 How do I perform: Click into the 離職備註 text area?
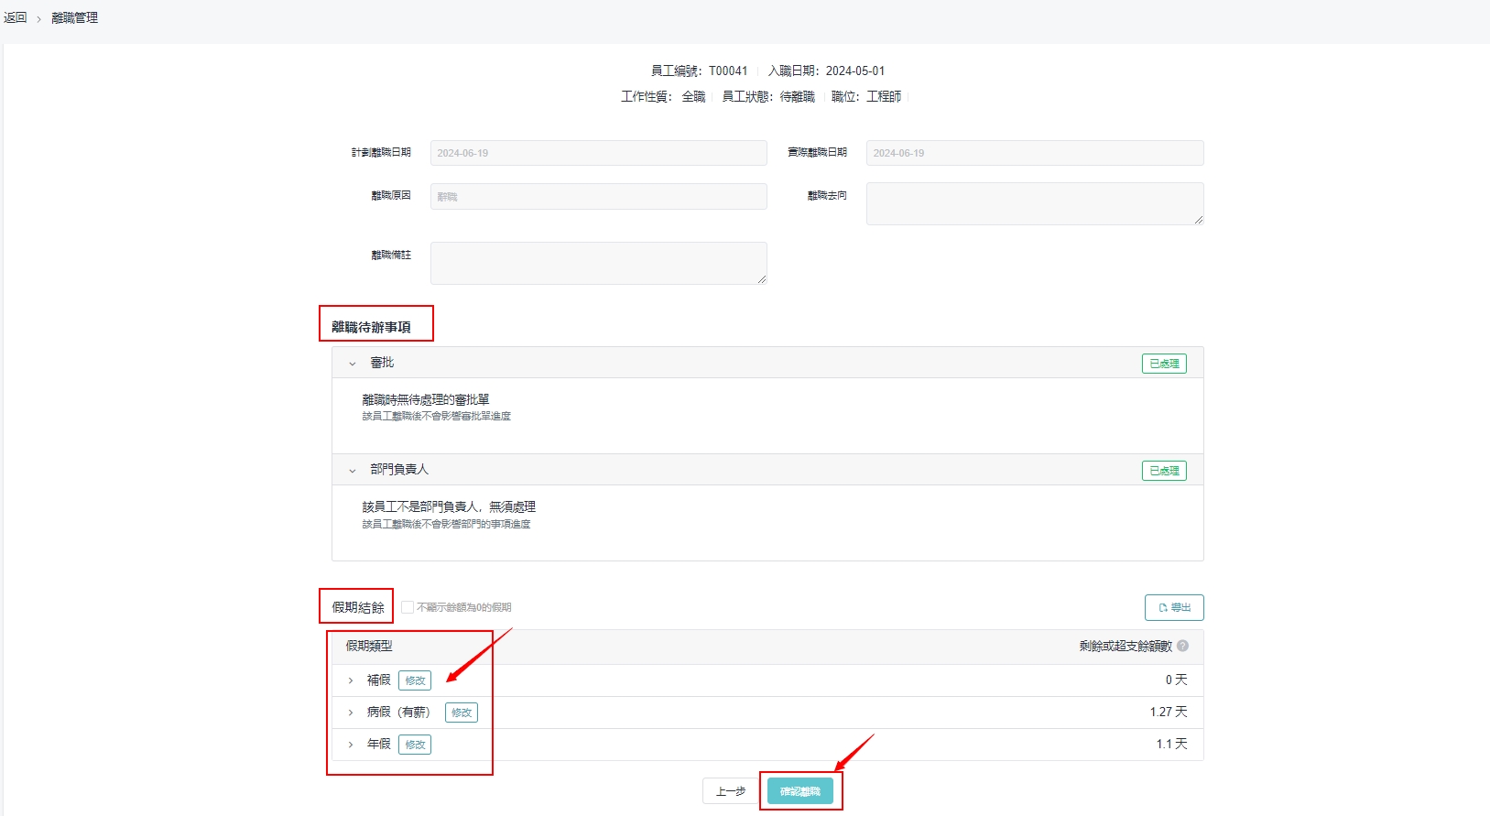pyautogui.click(x=598, y=263)
